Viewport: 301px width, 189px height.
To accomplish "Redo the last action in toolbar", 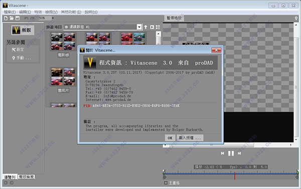I will (x=32, y=18).
